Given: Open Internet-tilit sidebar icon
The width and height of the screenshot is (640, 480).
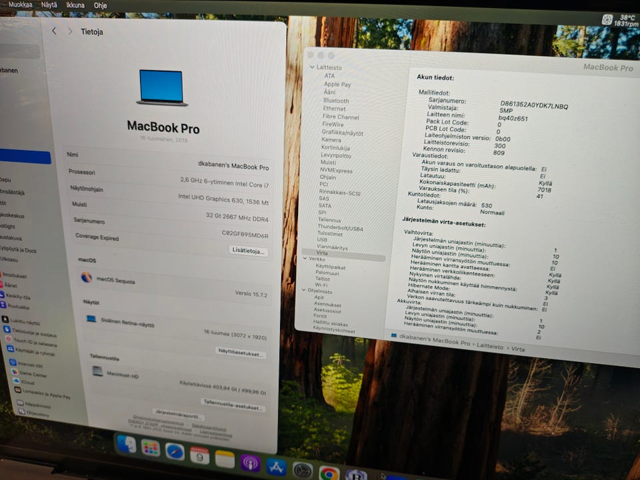Looking at the screenshot, I should point(13,362).
